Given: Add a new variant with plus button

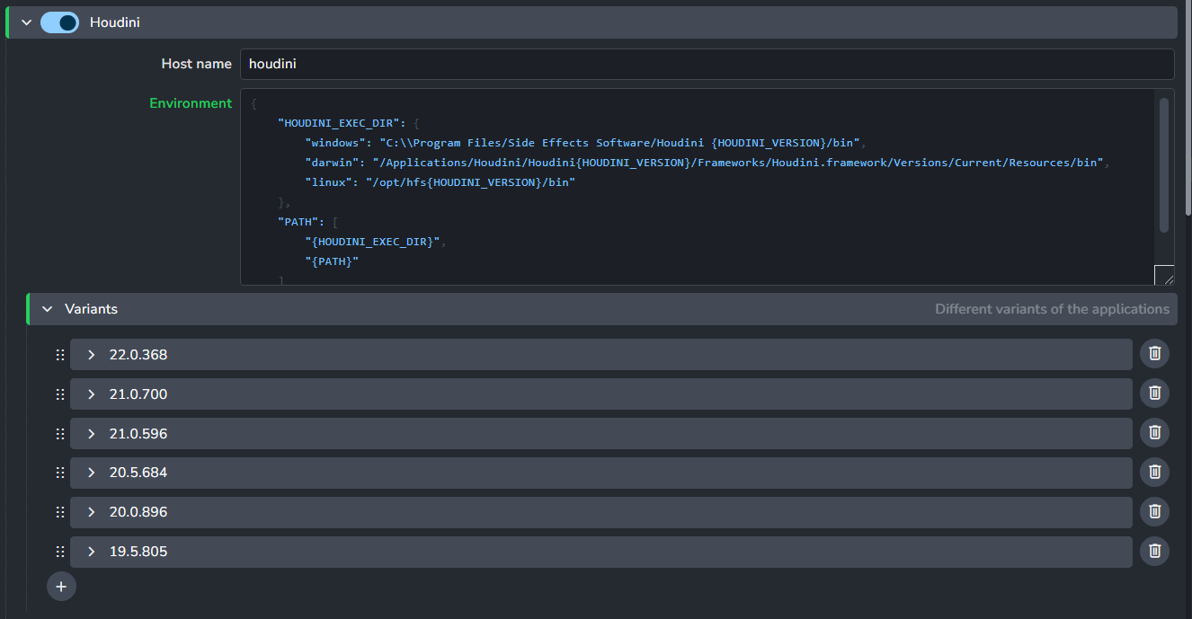Looking at the screenshot, I should (61, 587).
